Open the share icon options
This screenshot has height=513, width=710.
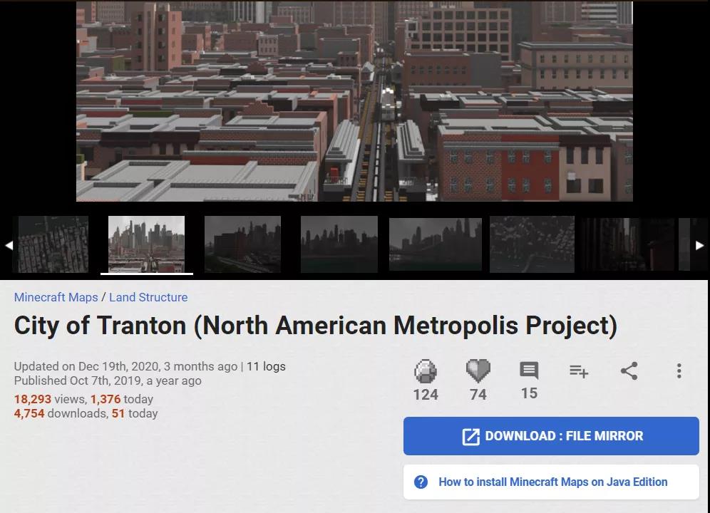pos(629,370)
